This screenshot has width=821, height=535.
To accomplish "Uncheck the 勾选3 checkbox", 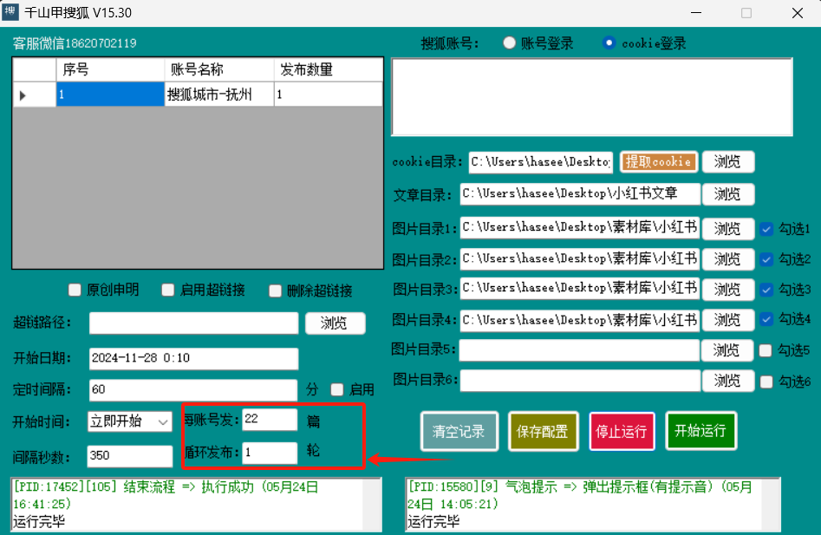I will coord(766,290).
